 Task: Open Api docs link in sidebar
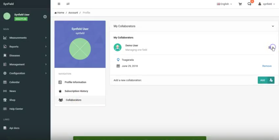(x=14, y=128)
